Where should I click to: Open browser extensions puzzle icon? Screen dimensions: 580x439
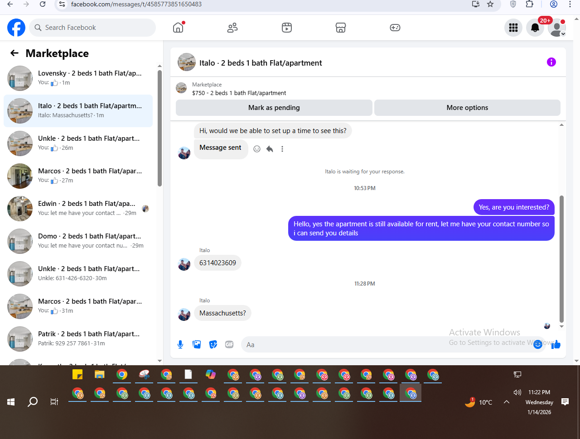(x=529, y=4)
